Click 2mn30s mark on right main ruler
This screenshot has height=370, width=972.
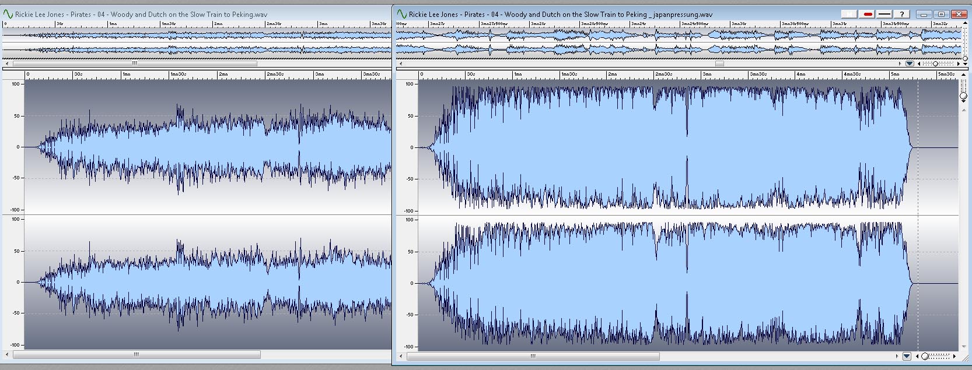tap(657, 75)
